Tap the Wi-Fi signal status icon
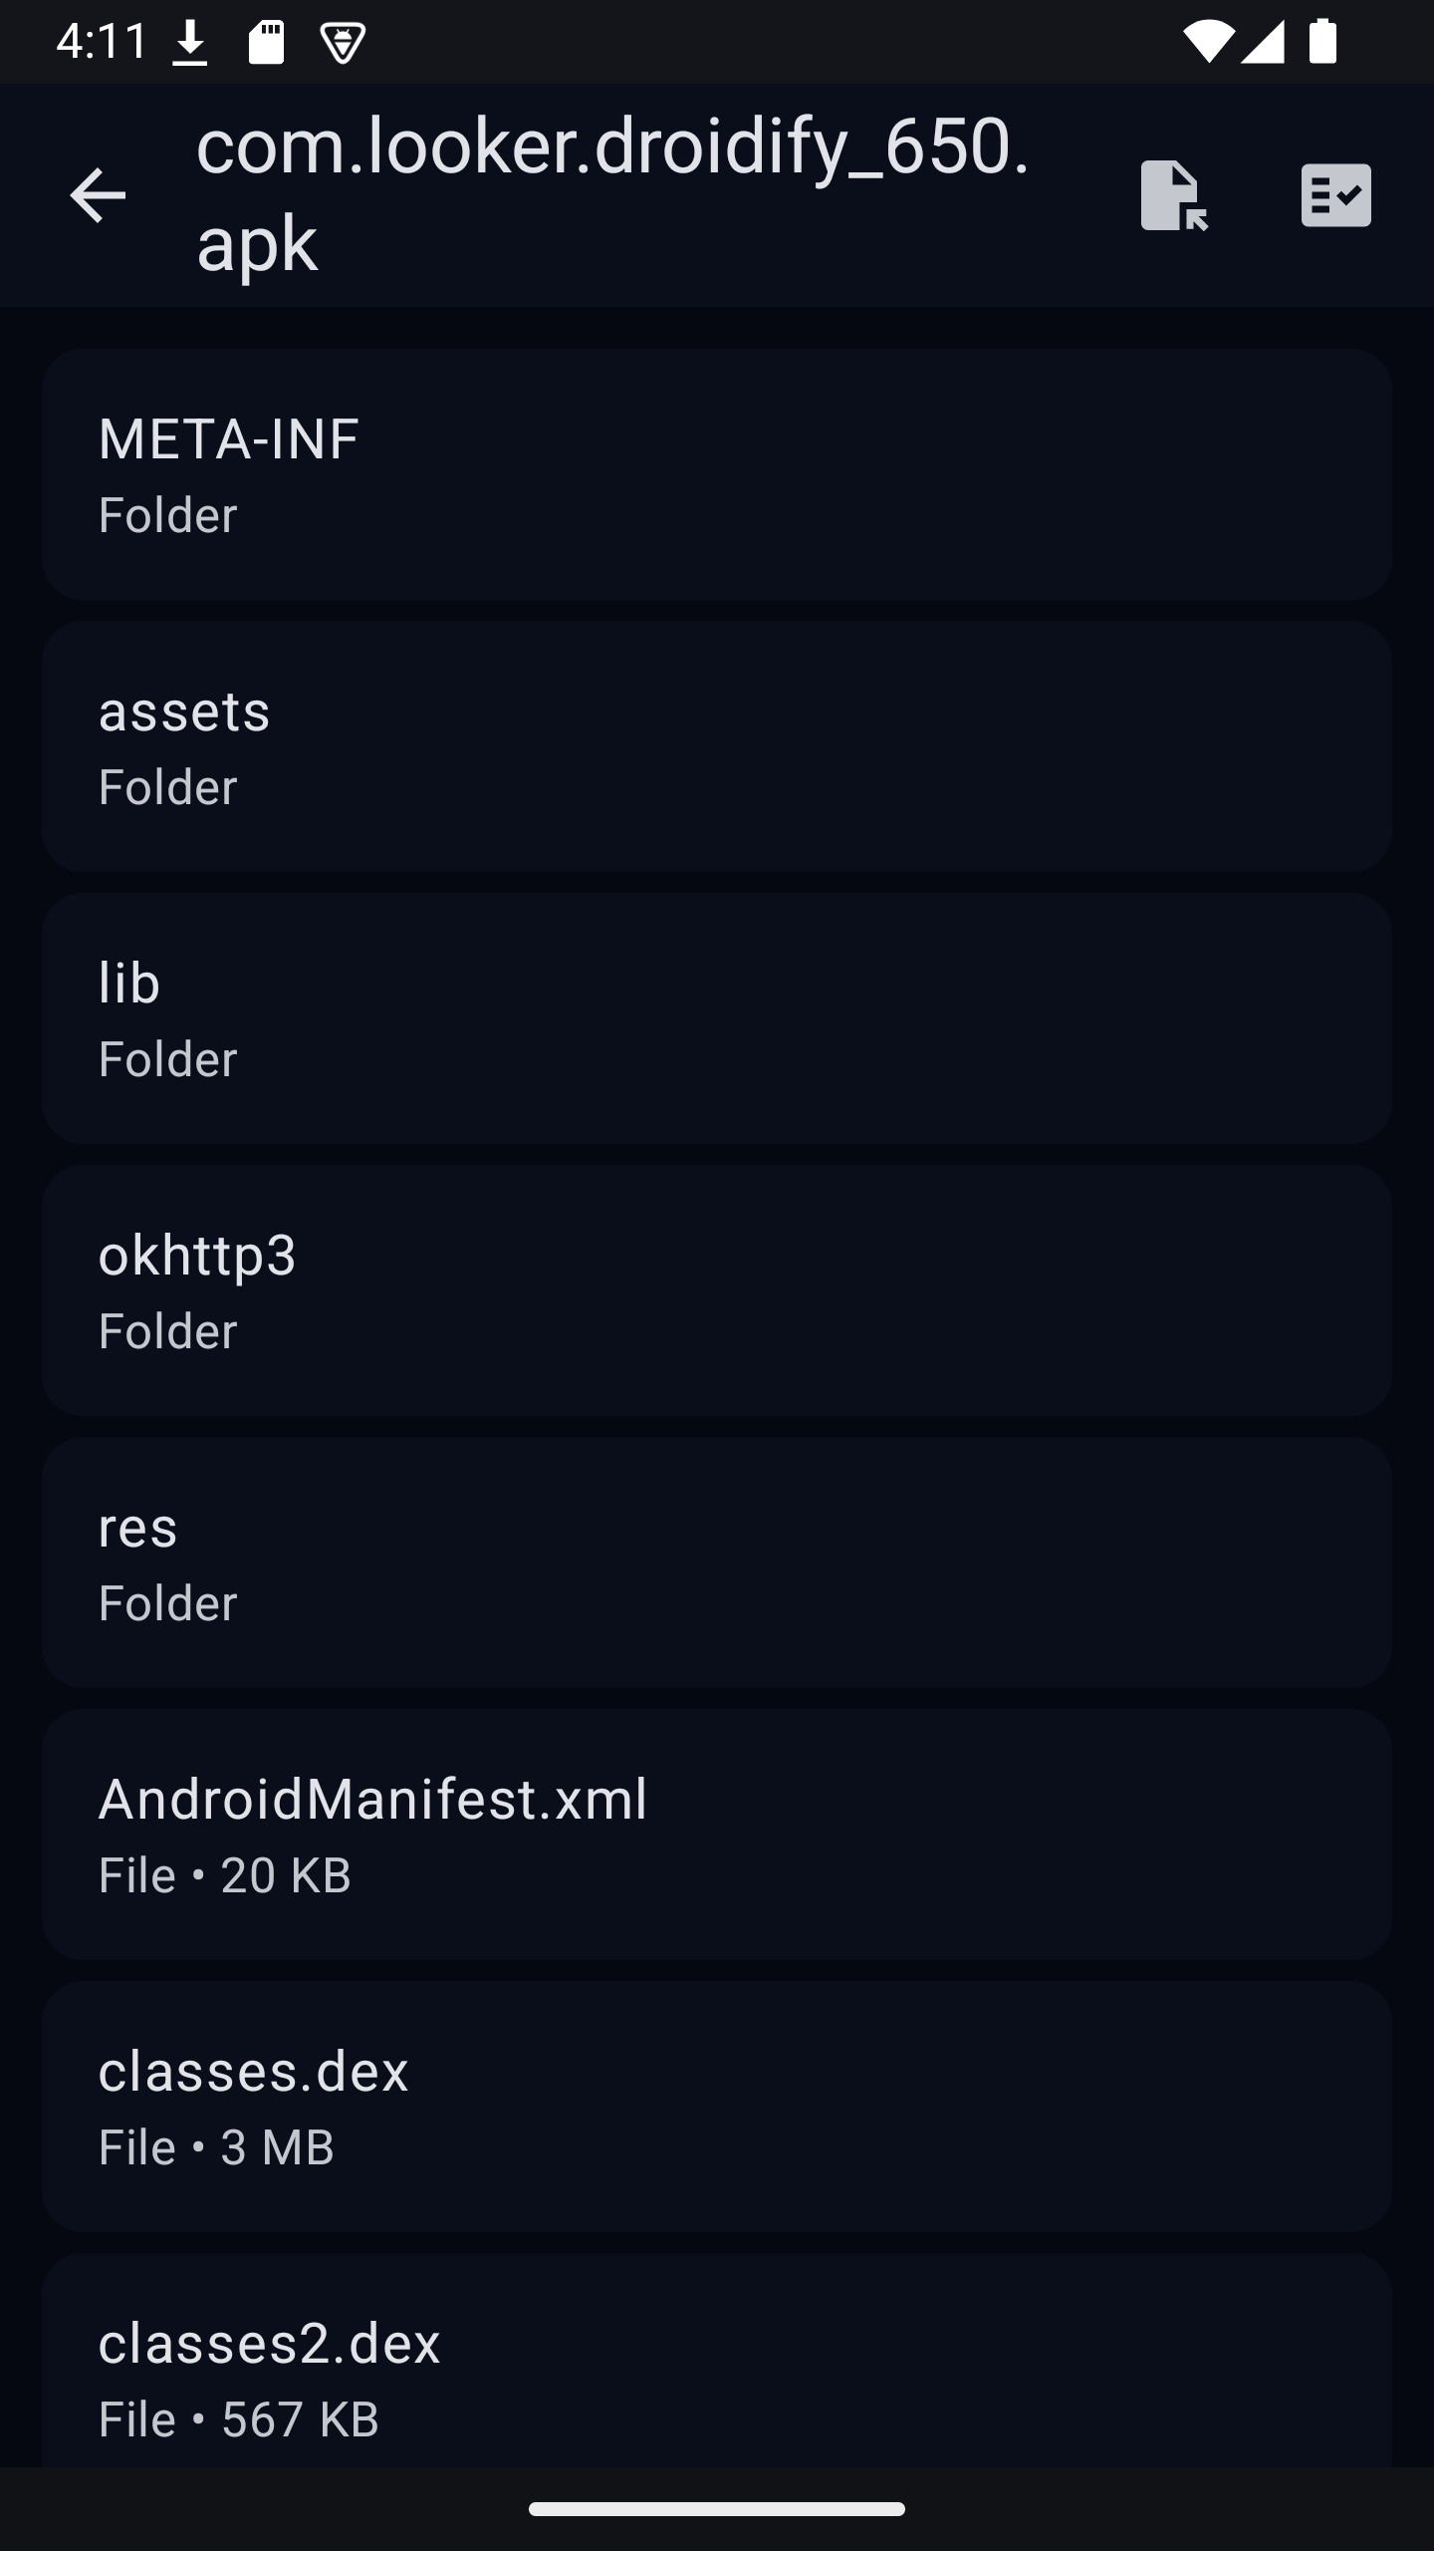 (x=1207, y=43)
